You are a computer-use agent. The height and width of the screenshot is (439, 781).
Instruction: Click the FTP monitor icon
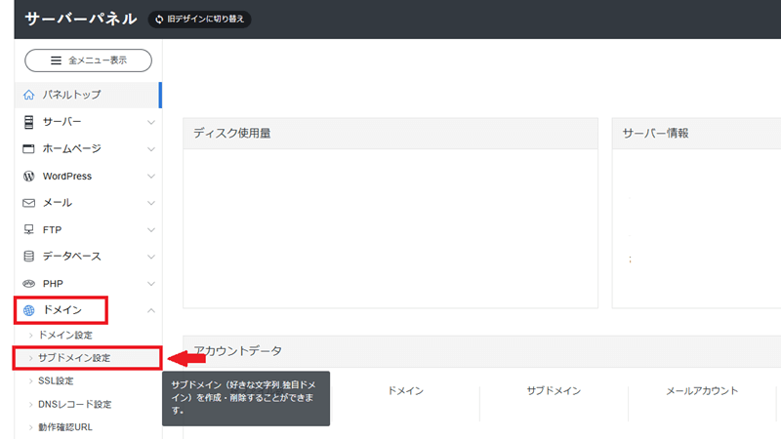29,230
